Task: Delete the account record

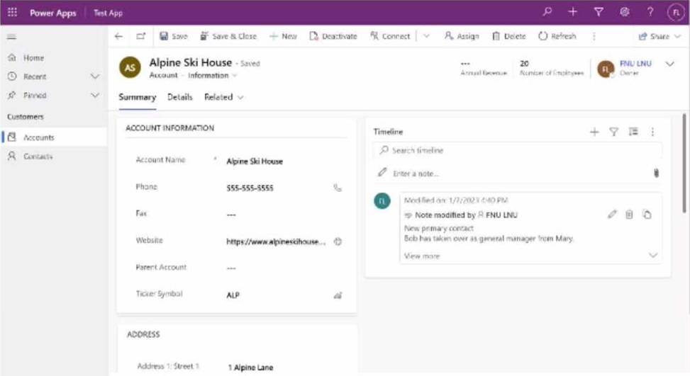Action: [x=508, y=36]
